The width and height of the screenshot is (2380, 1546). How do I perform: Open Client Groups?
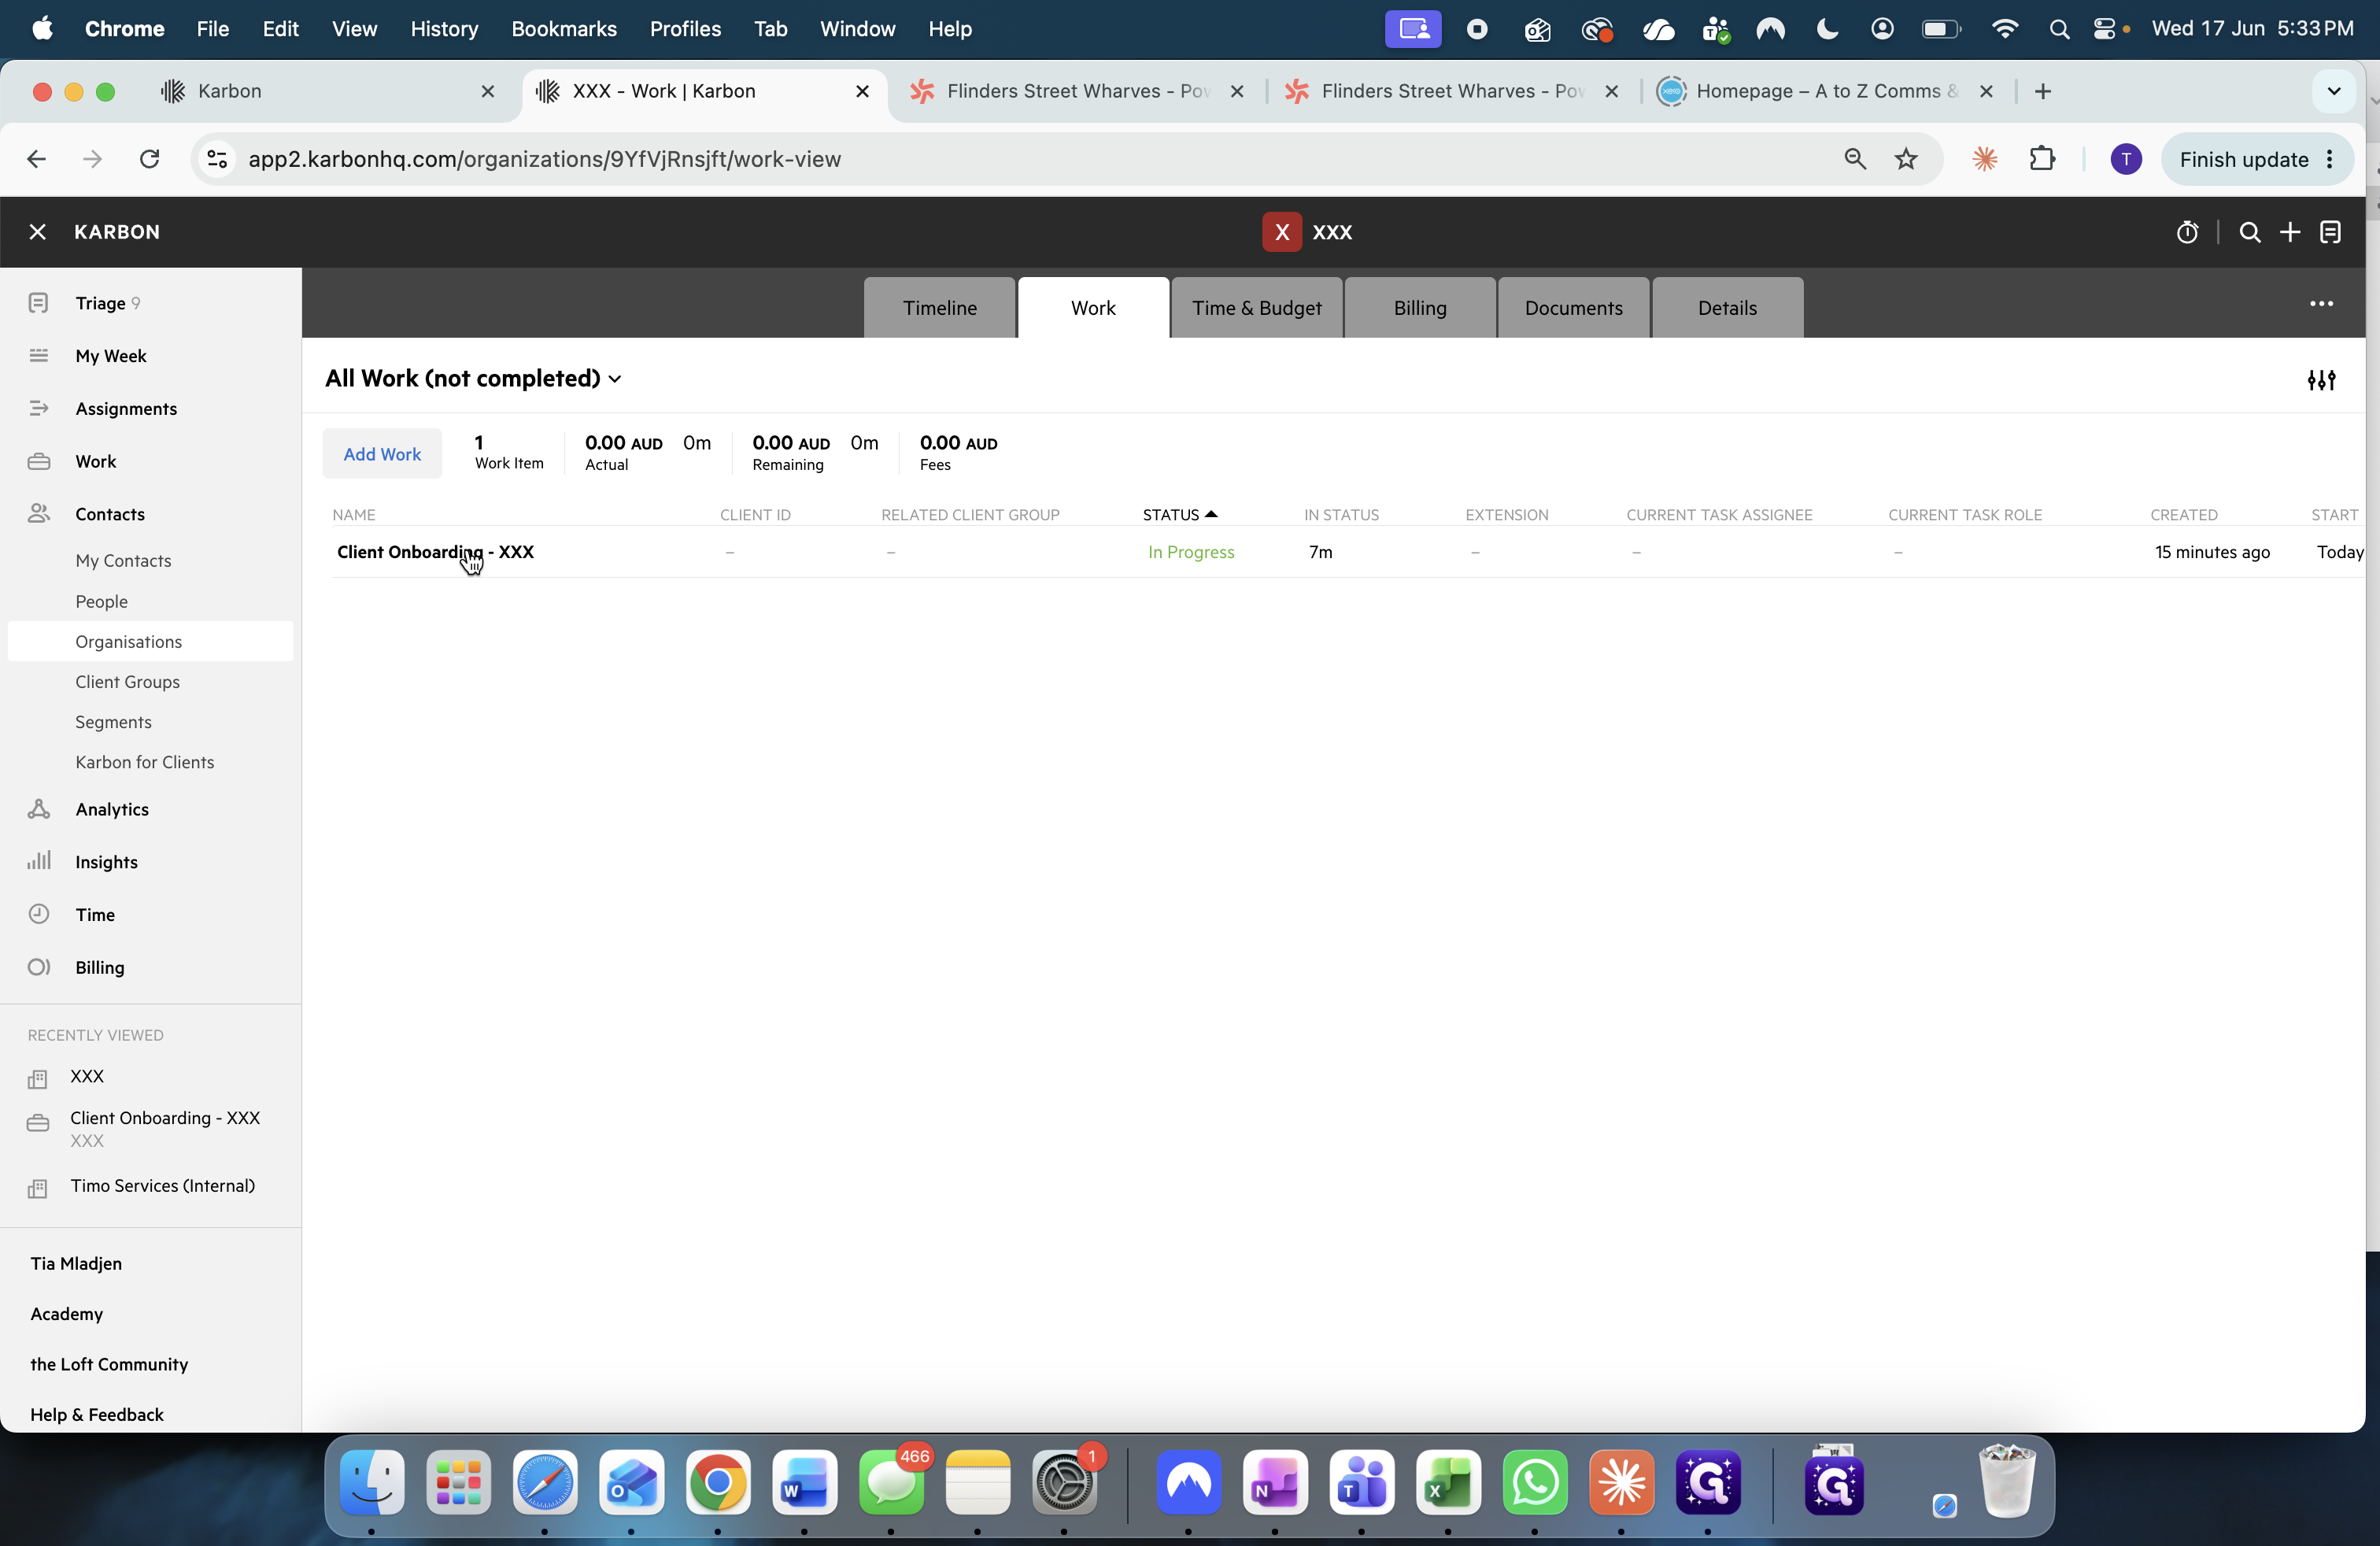coord(127,682)
